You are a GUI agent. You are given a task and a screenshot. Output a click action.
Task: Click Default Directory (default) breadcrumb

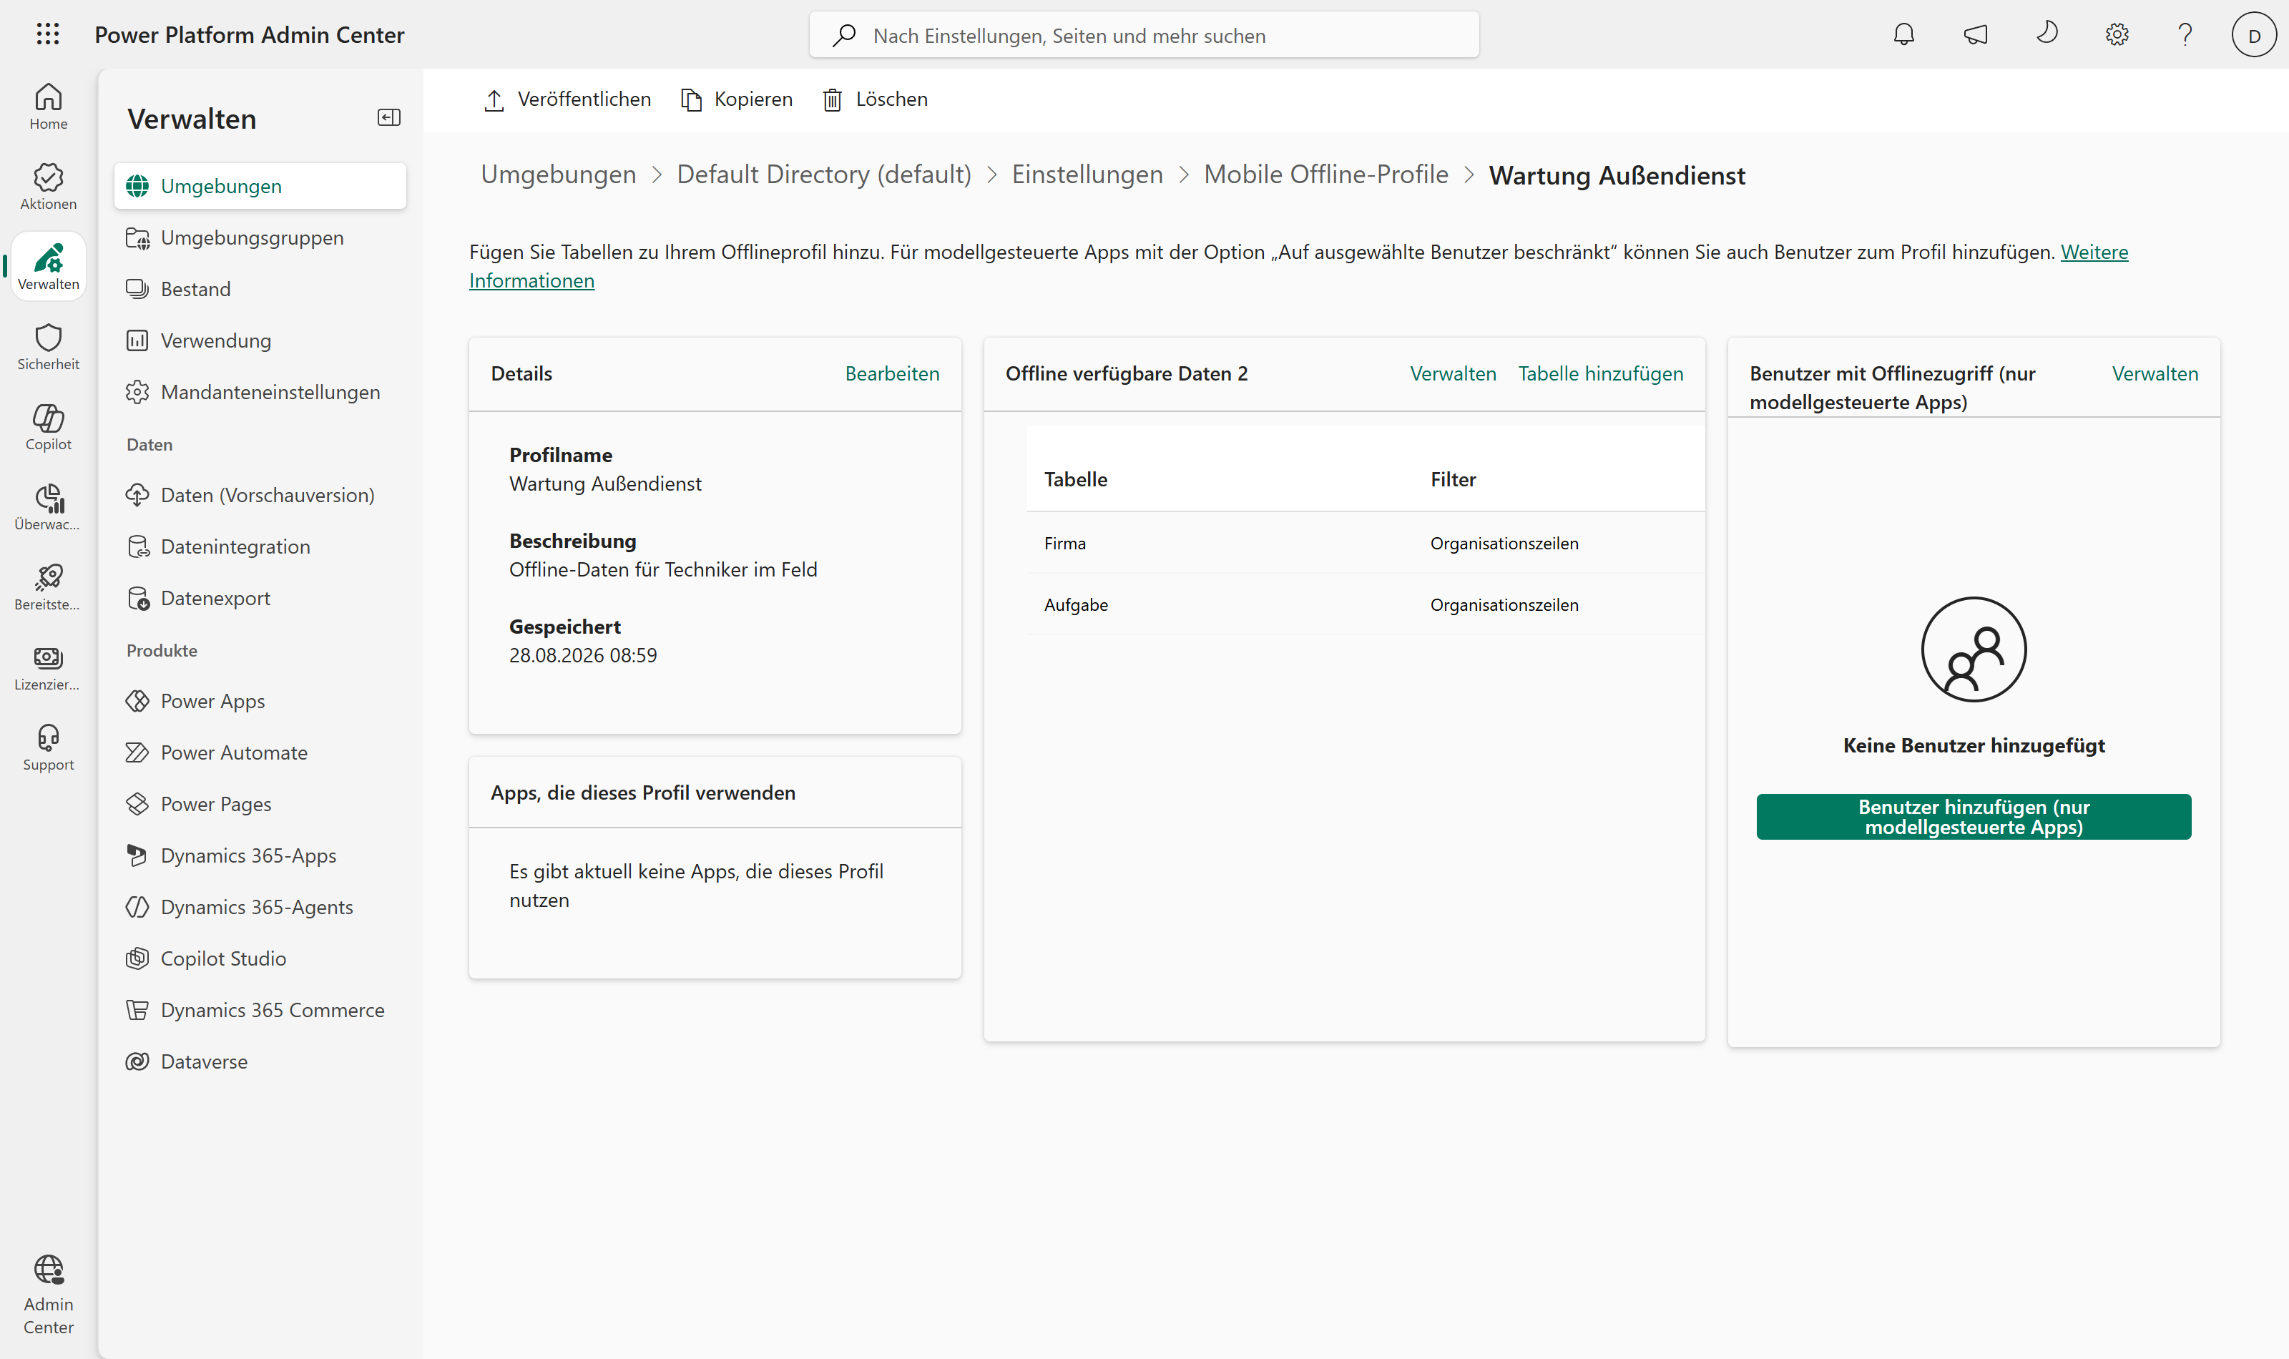[824, 174]
